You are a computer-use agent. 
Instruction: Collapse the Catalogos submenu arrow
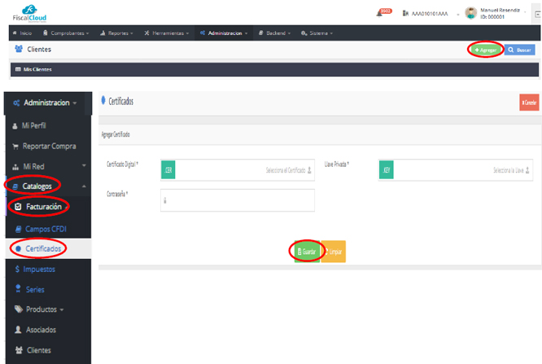click(84, 186)
